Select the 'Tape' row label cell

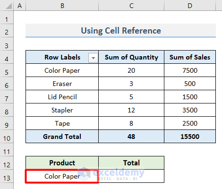pyautogui.click(x=62, y=123)
